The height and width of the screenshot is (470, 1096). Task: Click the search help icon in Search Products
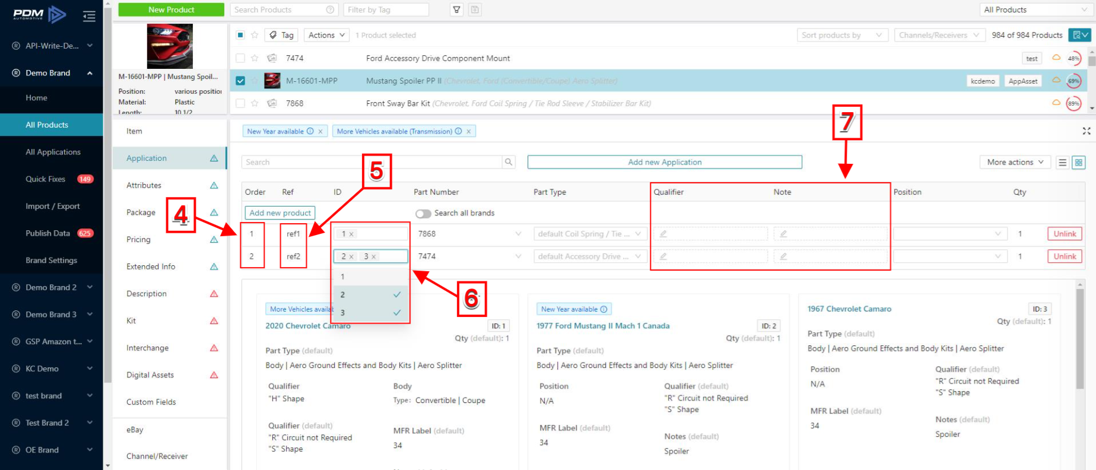pos(330,9)
